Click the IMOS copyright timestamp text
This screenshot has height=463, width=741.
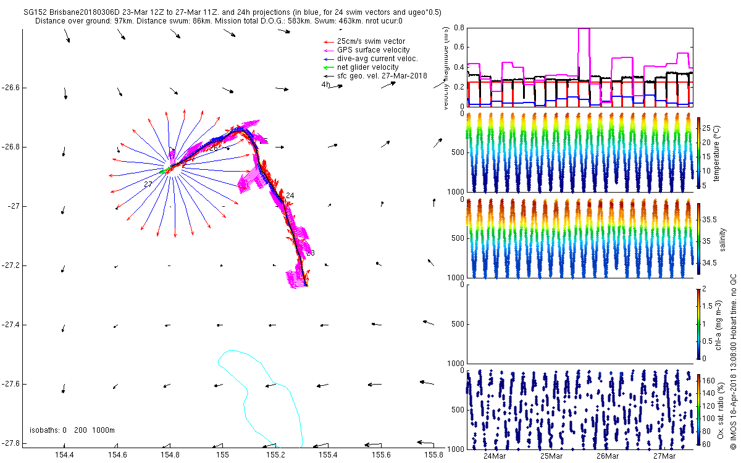coord(733,361)
